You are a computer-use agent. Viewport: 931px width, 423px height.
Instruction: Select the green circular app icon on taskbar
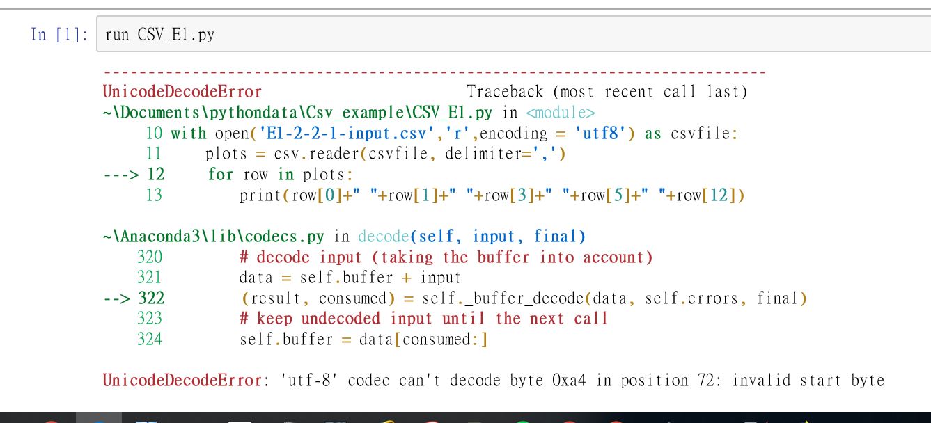pyautogui.click(x=523, y=419)
